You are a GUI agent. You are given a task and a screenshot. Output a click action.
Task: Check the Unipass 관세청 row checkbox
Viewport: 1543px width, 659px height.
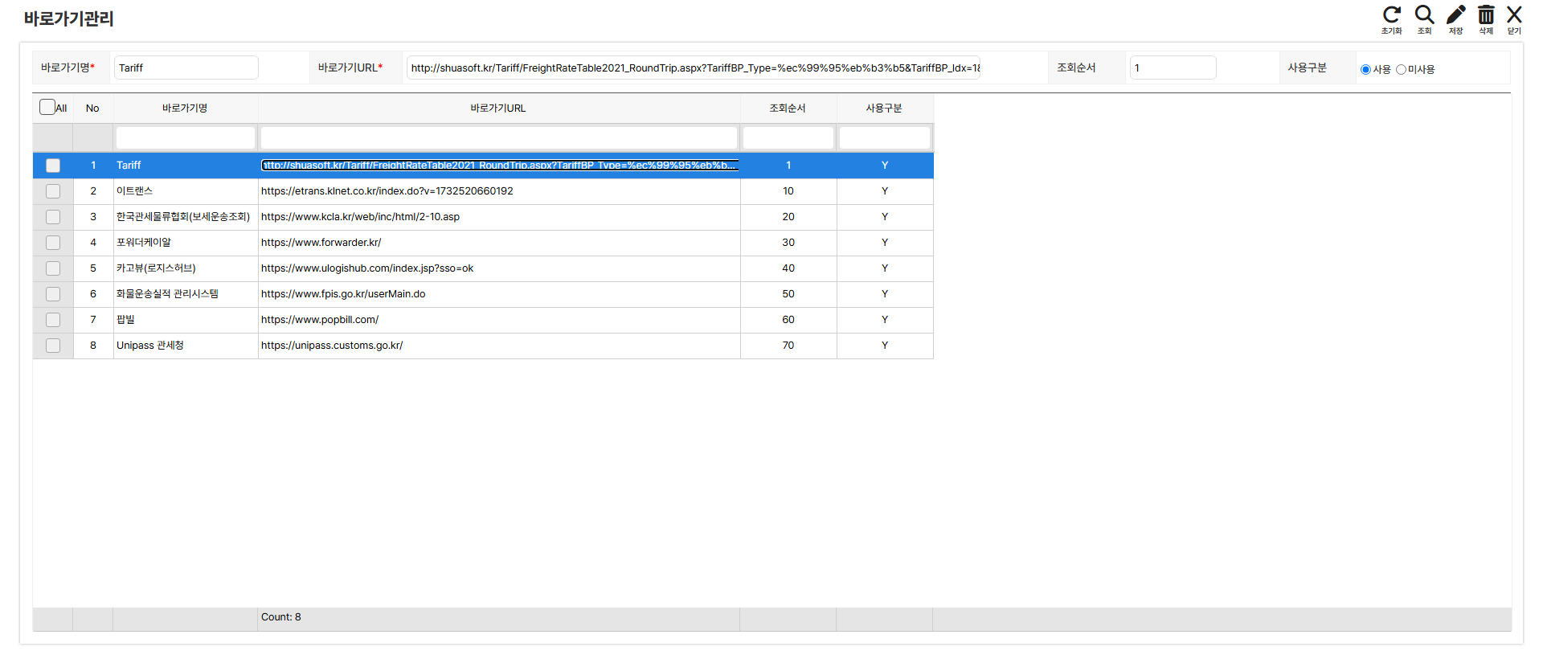(53, 346)
